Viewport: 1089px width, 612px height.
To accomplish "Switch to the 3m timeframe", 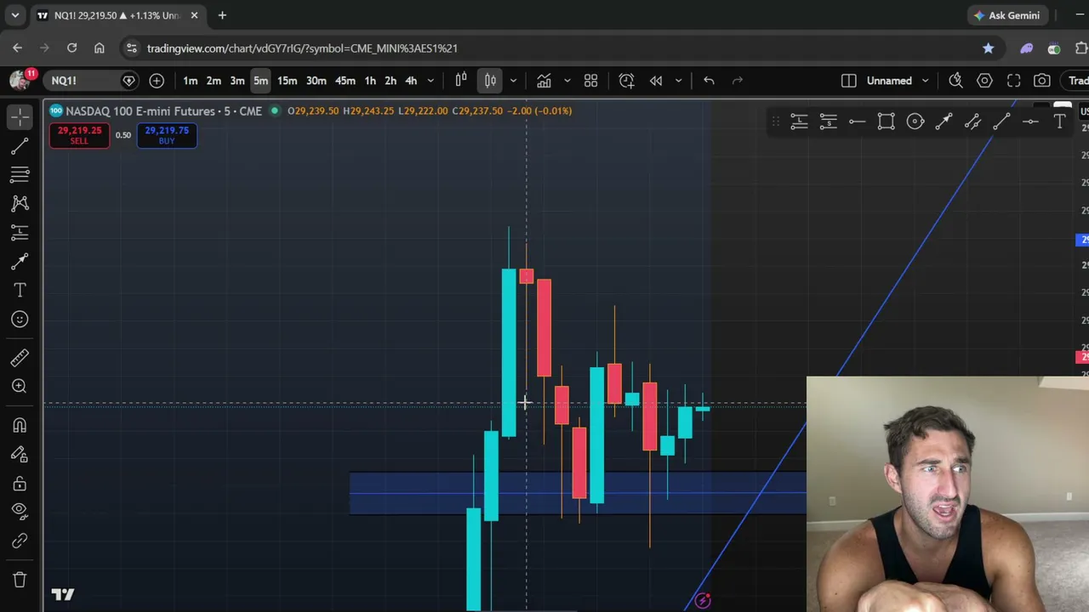I will tap(237, 81).
